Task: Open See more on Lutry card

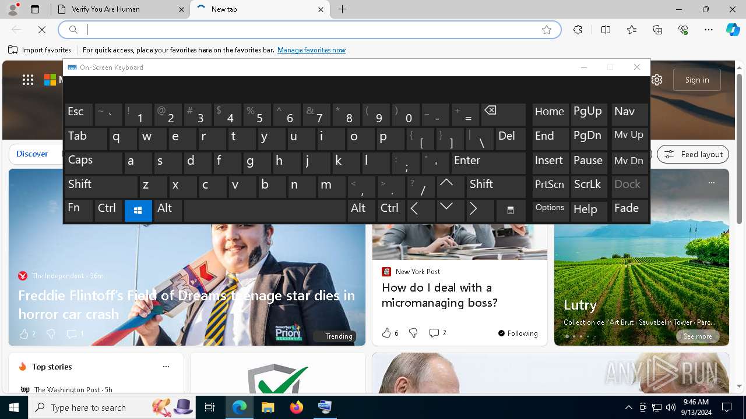Action: tap(698, 336)
